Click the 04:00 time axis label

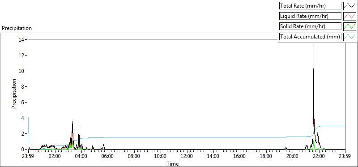tap(81, 157)
